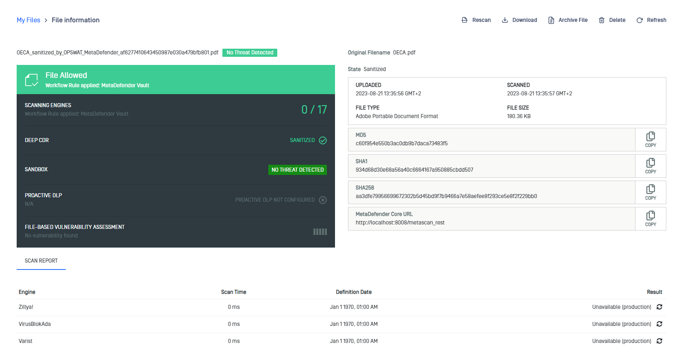This screenshot has height=347, width=683.
Task: Click the Zillya! engine name
Action: point(26,307)
